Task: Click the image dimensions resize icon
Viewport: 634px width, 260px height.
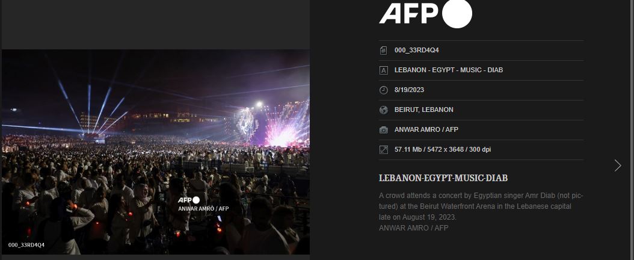Action: [x=383, y=150]
